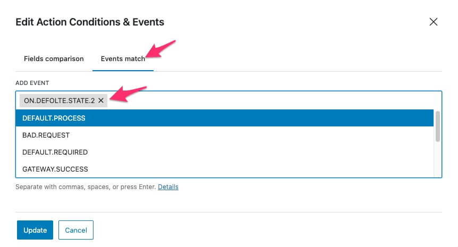Image resolution: width=458 pixels, height=247 pixels.
Task: Click the dialog title text
Action: tap(90, 22)
